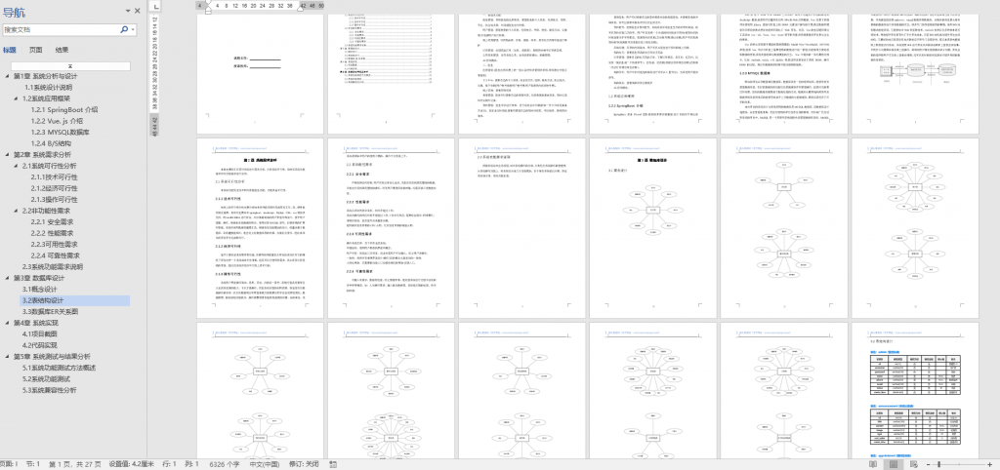Switch to the 页面 tab
1000x470 pixels.
(36, 50)
